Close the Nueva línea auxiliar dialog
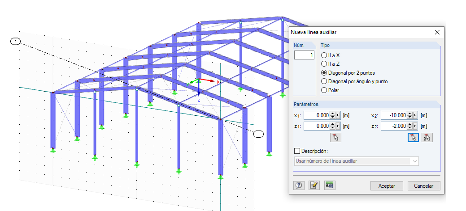 coord(437,32)
